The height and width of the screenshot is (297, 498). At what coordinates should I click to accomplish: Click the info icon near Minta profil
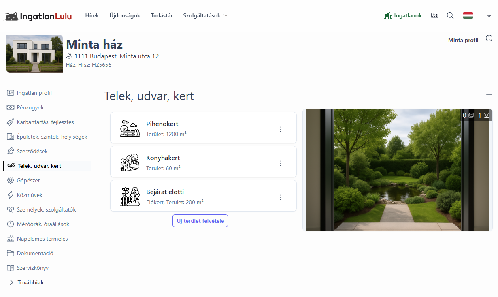489,38
